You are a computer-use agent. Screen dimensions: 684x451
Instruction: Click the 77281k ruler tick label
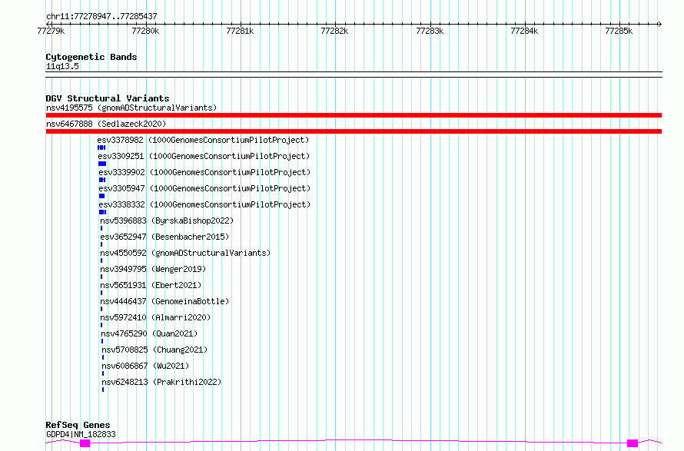(240, 31)
